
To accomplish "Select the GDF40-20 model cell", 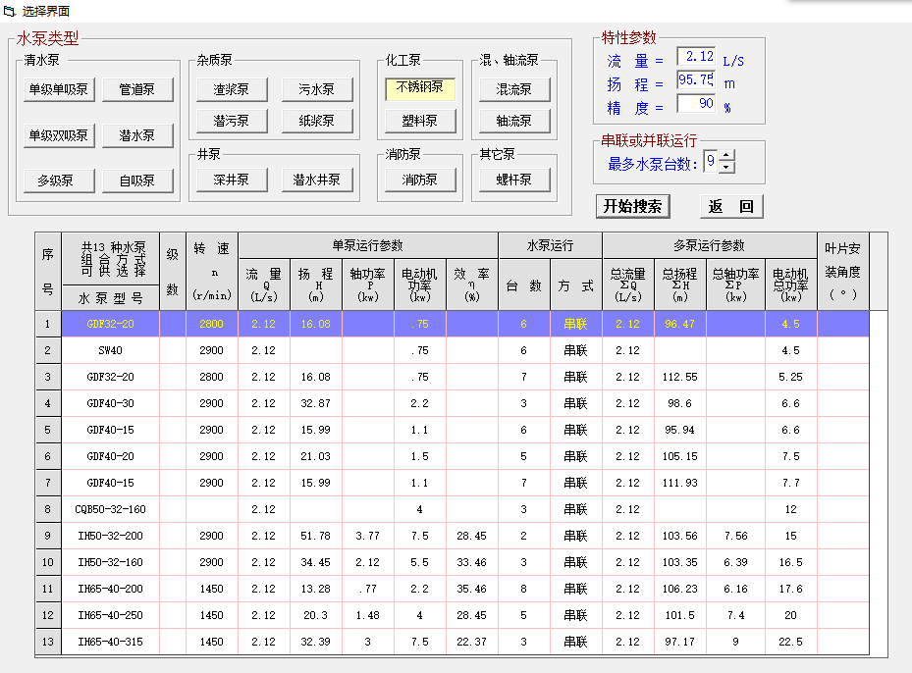I will click(111, 456).
